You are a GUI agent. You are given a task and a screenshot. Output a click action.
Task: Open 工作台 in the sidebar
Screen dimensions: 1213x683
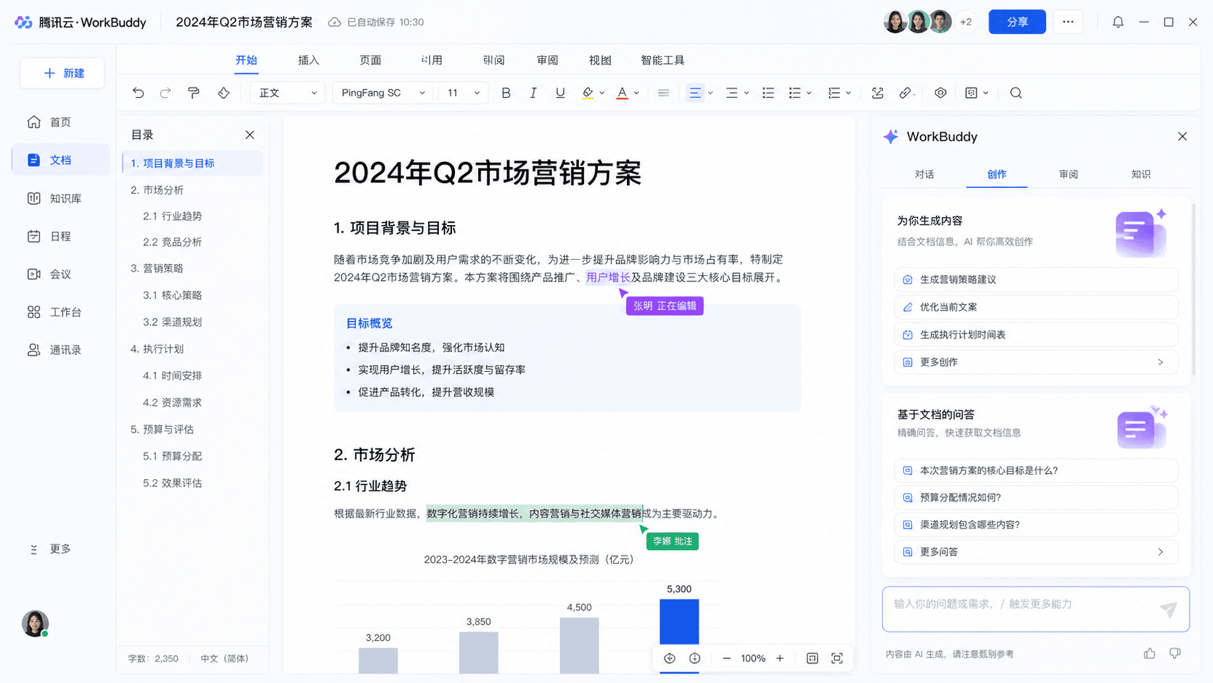(60, 312)
